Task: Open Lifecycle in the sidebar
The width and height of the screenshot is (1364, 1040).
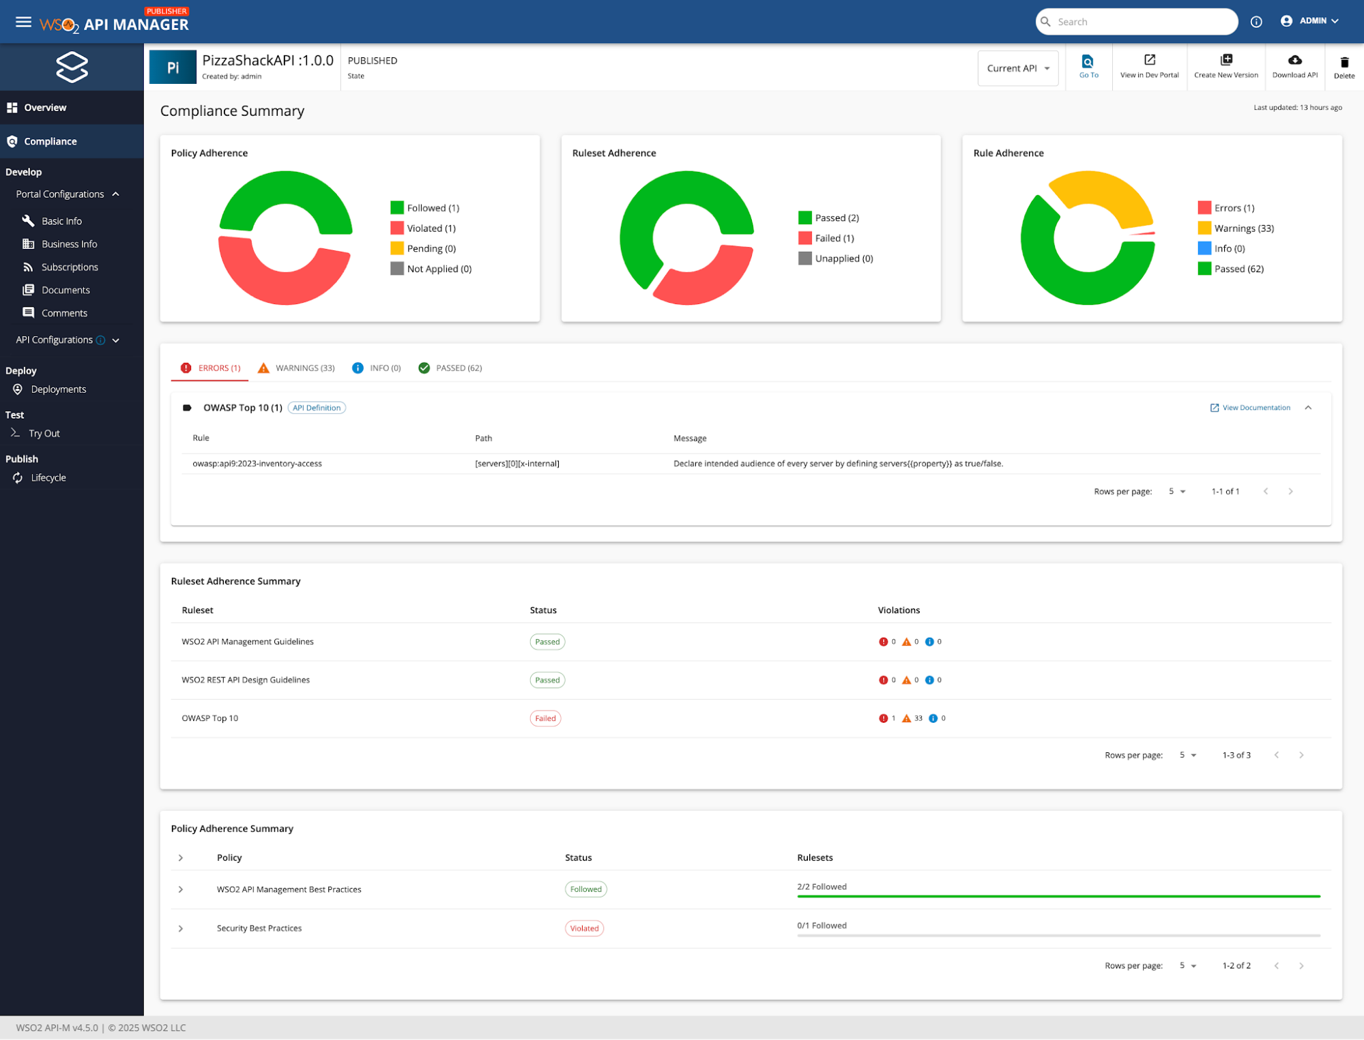Action: point(48,478)
